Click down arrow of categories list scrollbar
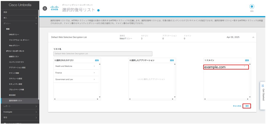This screenshot has height=124, width=266. click(99, 97)
